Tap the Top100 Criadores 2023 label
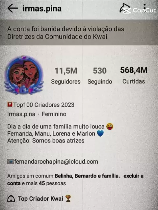 tap(44, 105)
